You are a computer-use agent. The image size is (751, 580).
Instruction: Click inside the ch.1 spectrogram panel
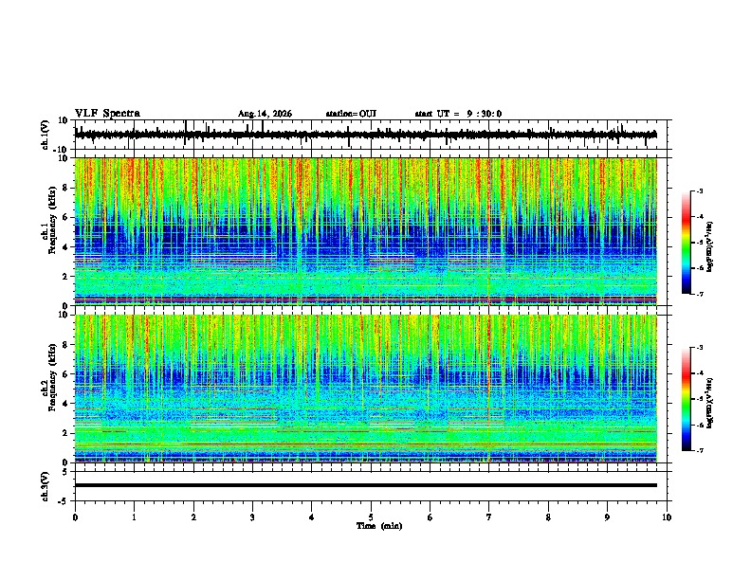click(365, 231)
